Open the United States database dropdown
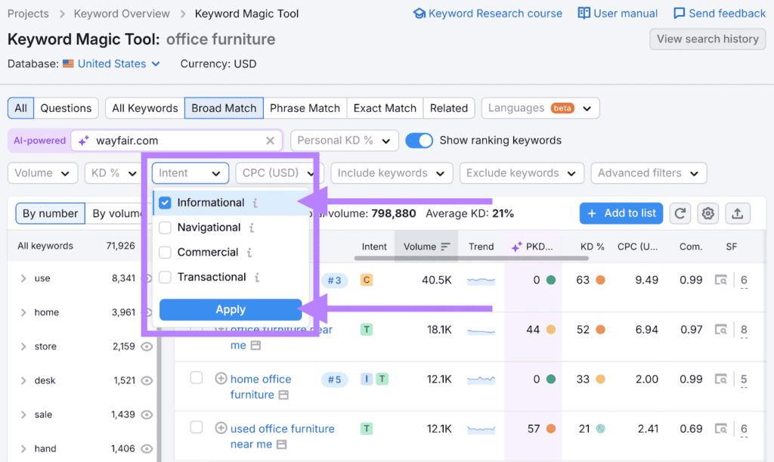Viewport: 774px width, 462px height. coord(112,64)
